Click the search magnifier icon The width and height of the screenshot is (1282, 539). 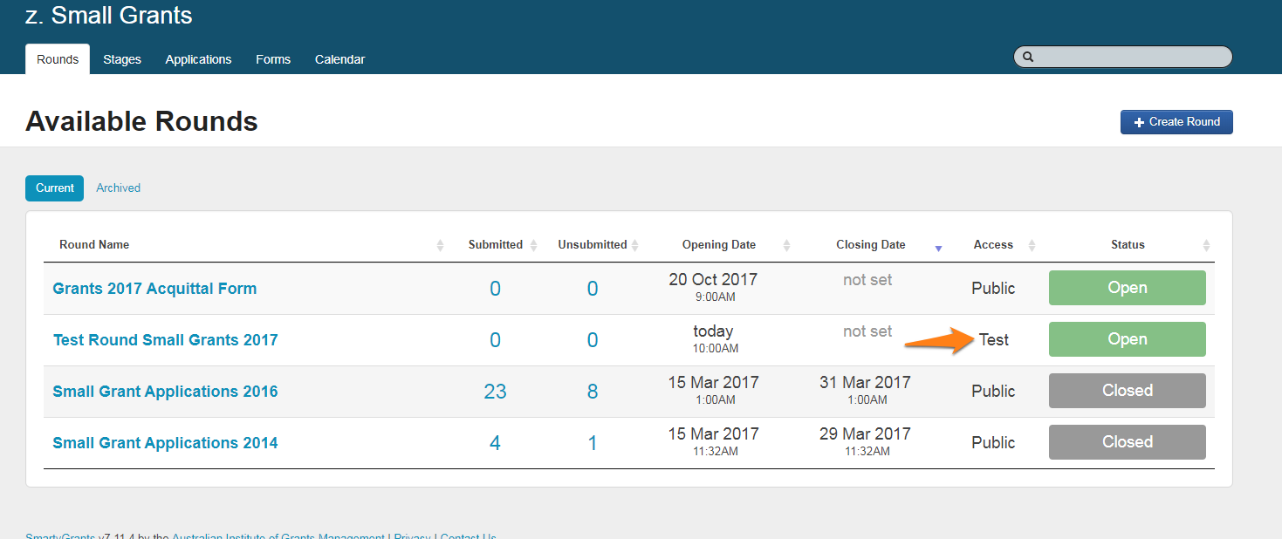coord(1028,57)
